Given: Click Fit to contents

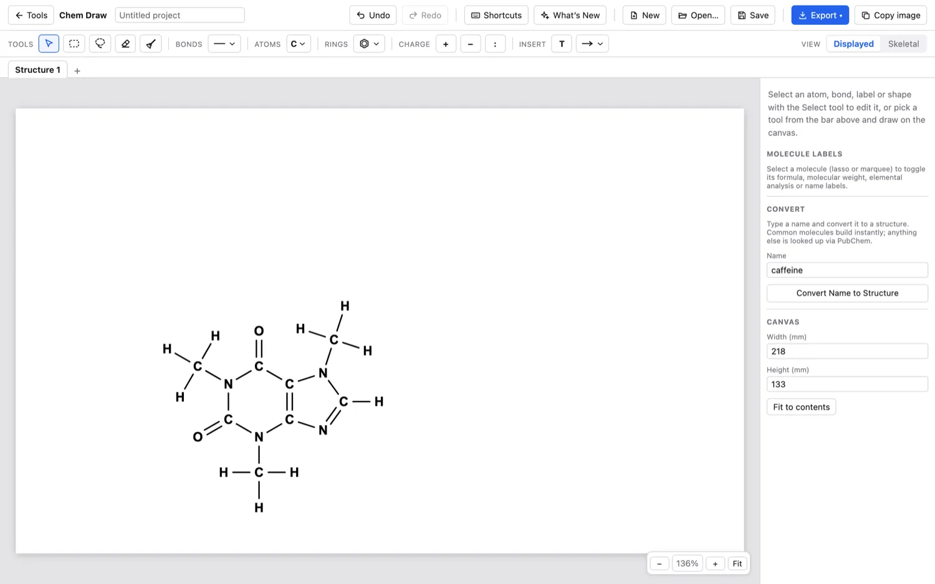Looking at the screenshot, I should (x=801, y=407).
